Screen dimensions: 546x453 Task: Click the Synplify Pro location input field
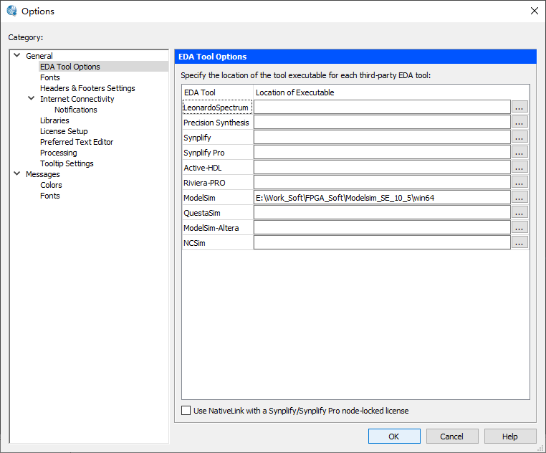(382, 152)
